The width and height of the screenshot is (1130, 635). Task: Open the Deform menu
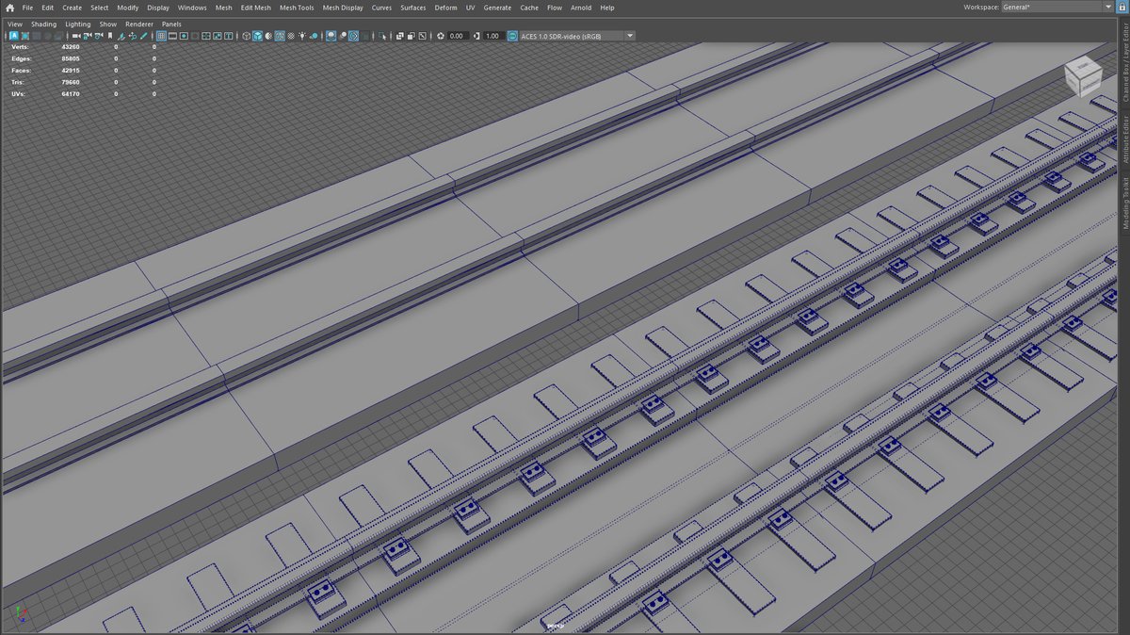click(x=445, y=8)
